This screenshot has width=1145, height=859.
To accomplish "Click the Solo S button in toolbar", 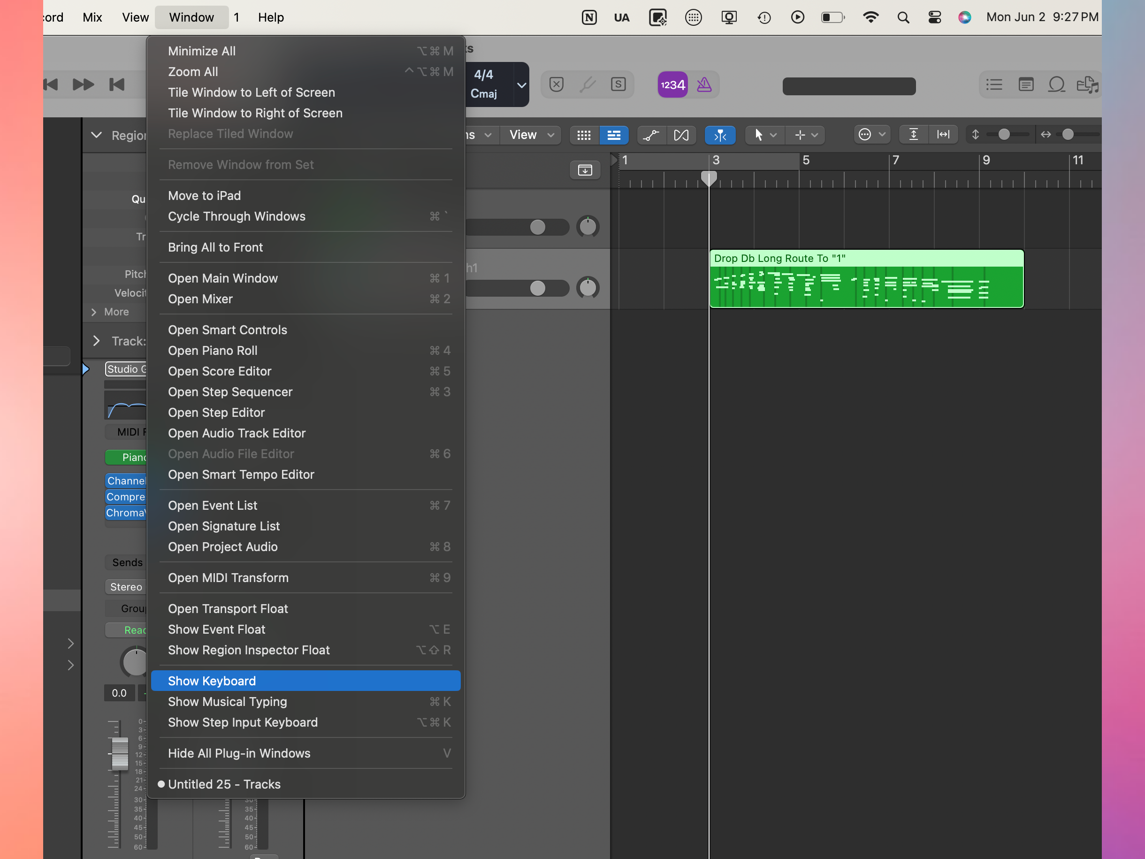I will click(618, 84).
